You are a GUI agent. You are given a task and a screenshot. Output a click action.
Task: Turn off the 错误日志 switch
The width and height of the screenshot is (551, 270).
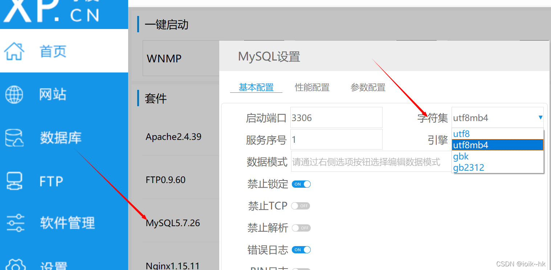[301, 250]
